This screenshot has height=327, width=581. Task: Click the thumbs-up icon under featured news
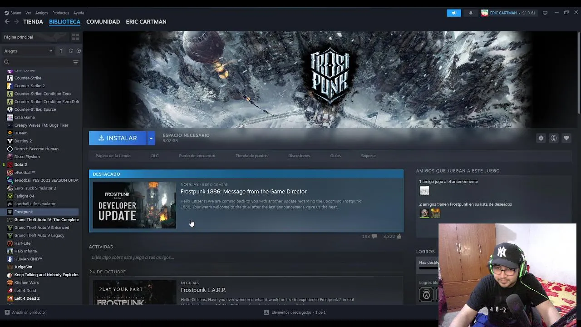(x=399, y=236)
